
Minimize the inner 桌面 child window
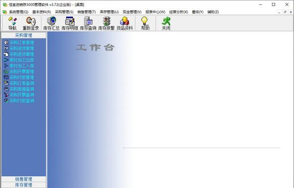click(x=279, y=12)
